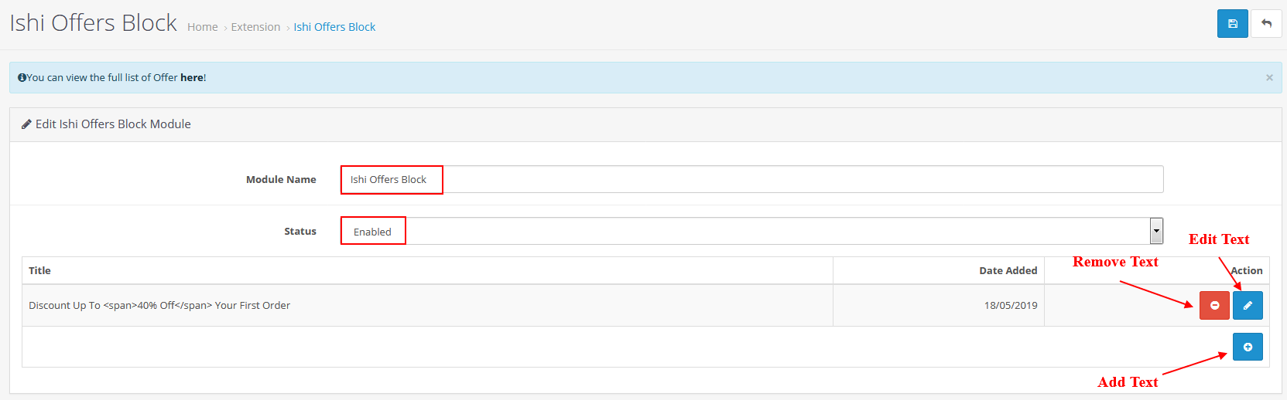Click the 18/05/2019 date cell

(1011, 305)
